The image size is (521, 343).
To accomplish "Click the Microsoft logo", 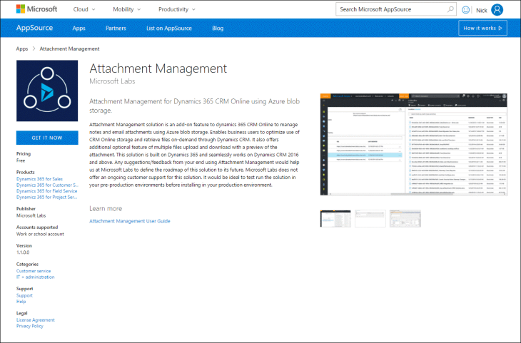I will [x=36, y=9].
